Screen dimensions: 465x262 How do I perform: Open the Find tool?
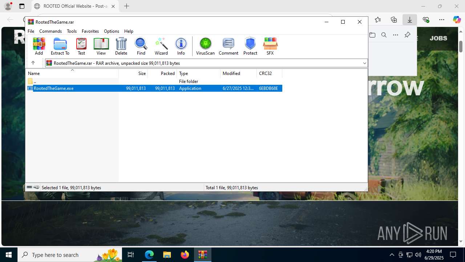141,46
